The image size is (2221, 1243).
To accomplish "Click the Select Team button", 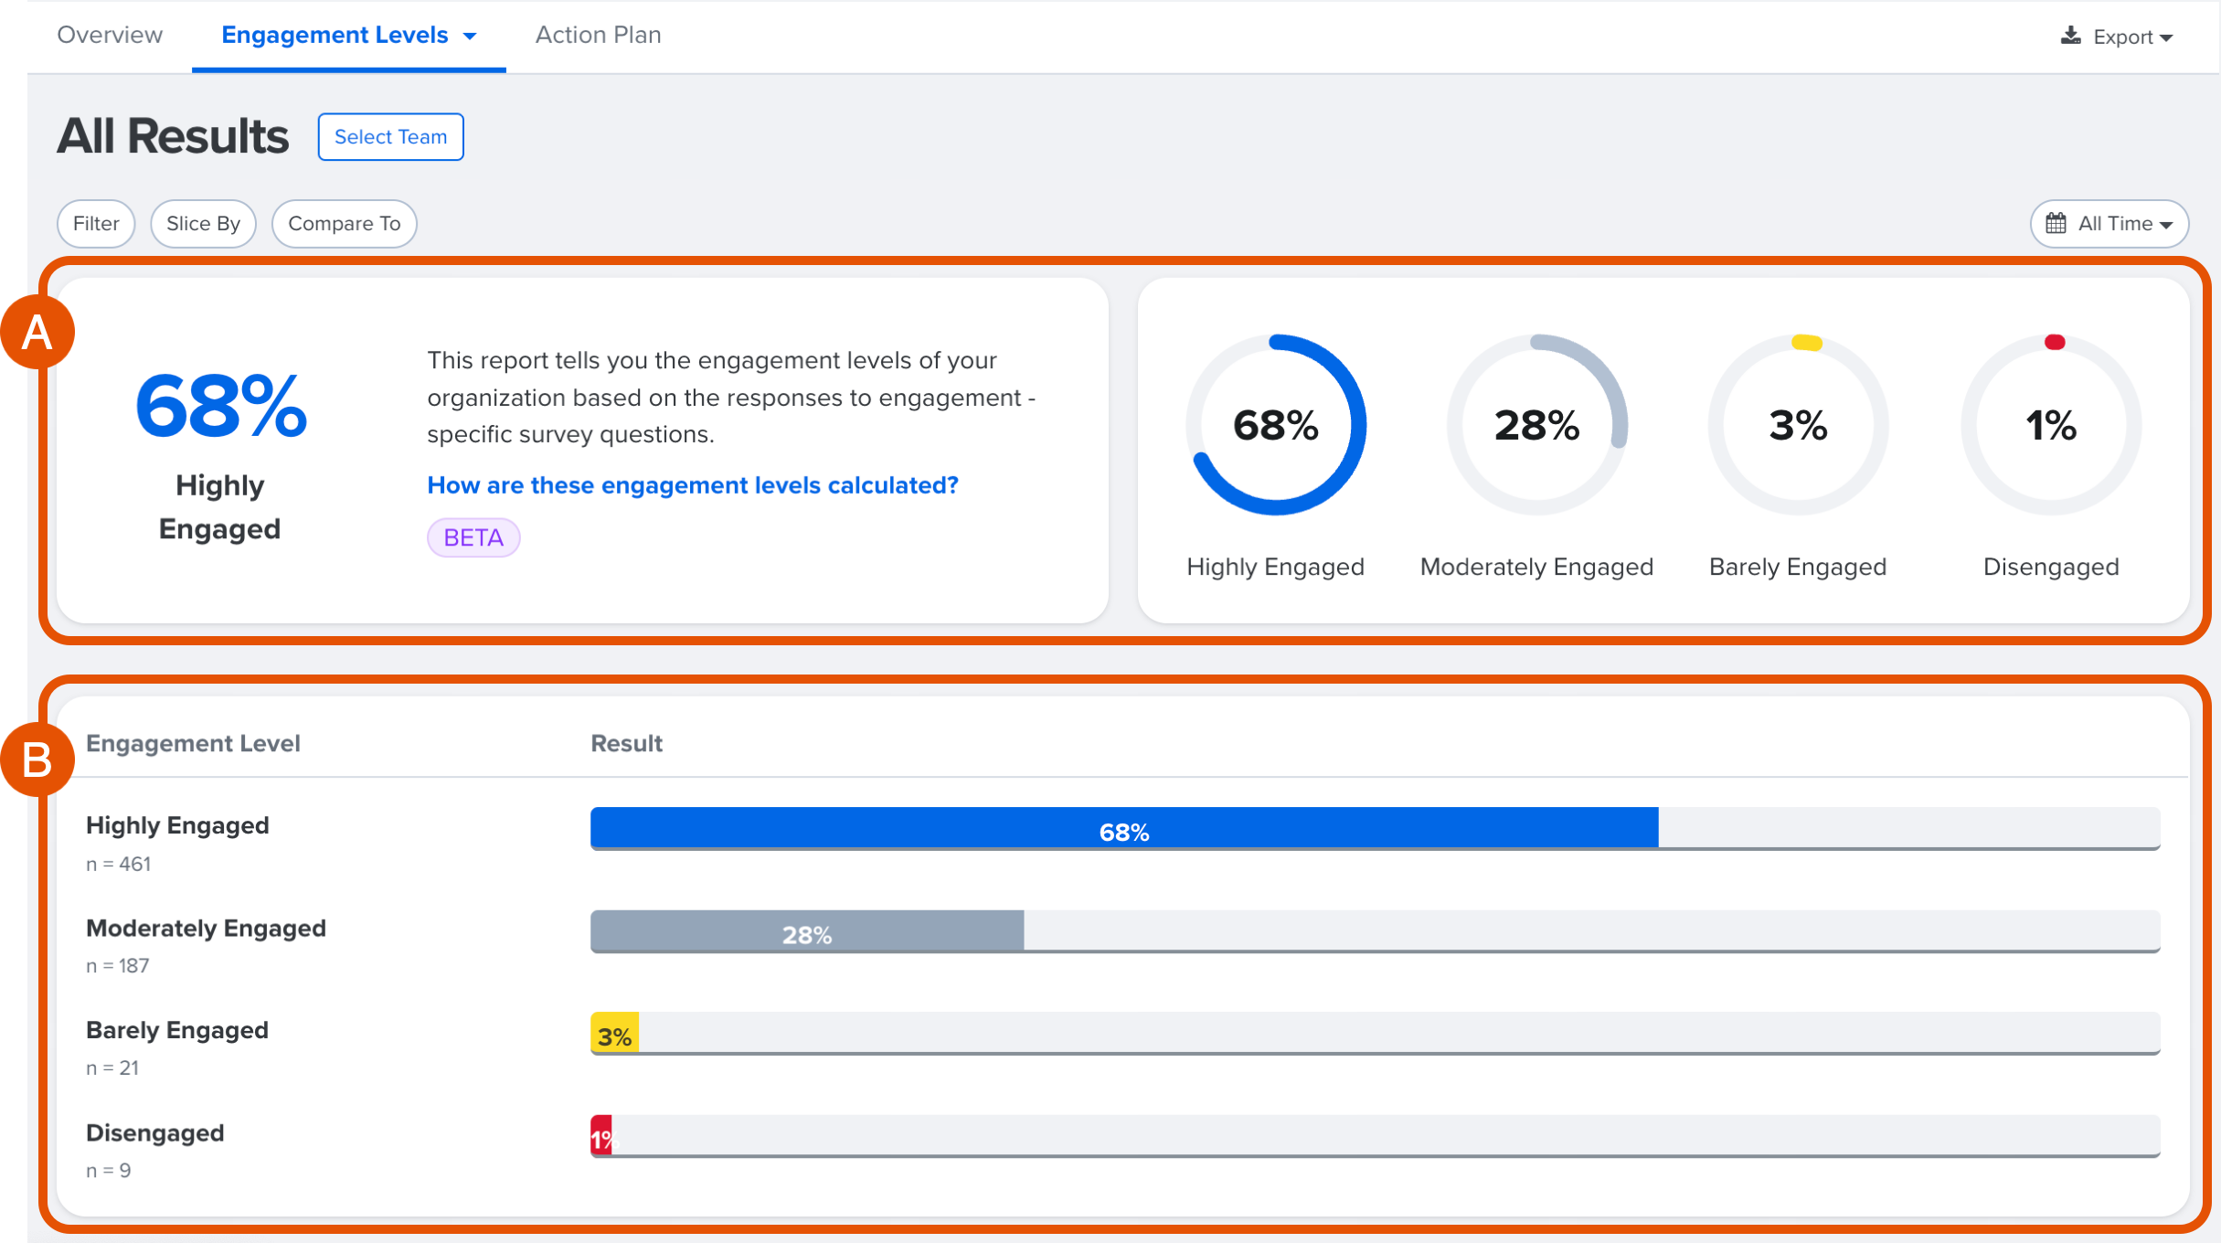I will 390,136.
